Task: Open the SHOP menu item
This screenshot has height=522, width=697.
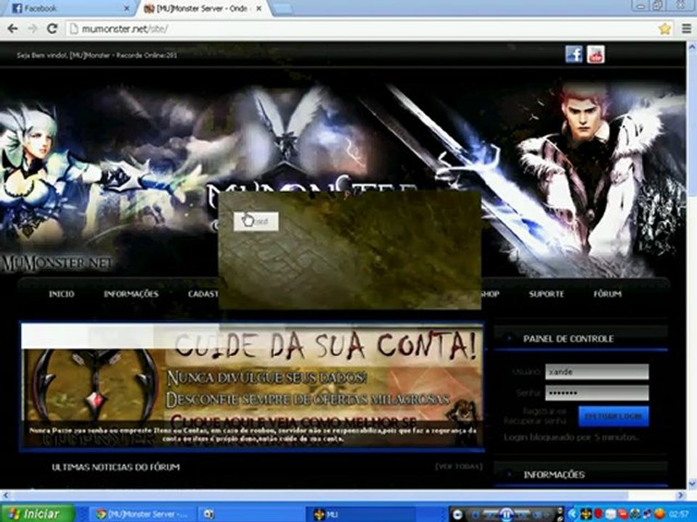Action: click(x=490, y=294)
